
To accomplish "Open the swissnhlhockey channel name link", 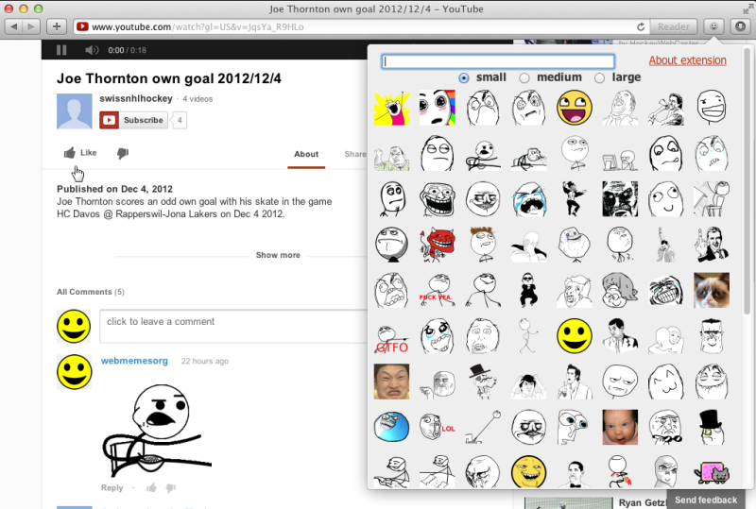I will point(136,98).
